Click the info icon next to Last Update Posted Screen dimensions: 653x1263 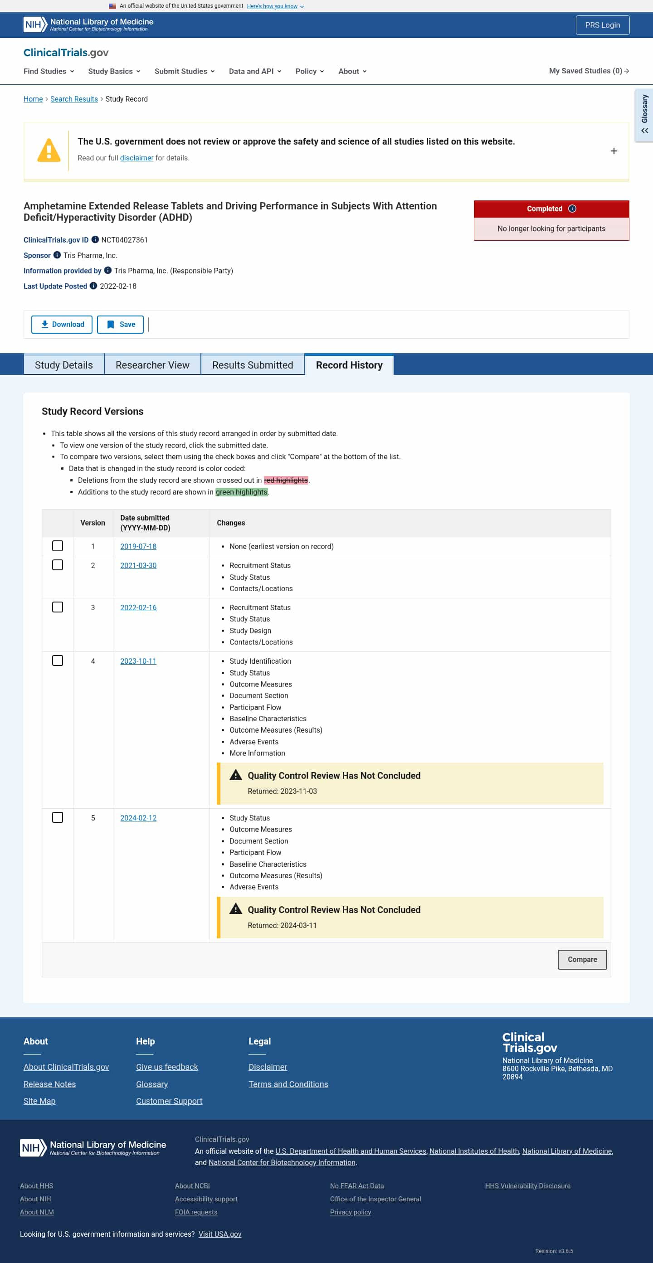pos(93,286)
